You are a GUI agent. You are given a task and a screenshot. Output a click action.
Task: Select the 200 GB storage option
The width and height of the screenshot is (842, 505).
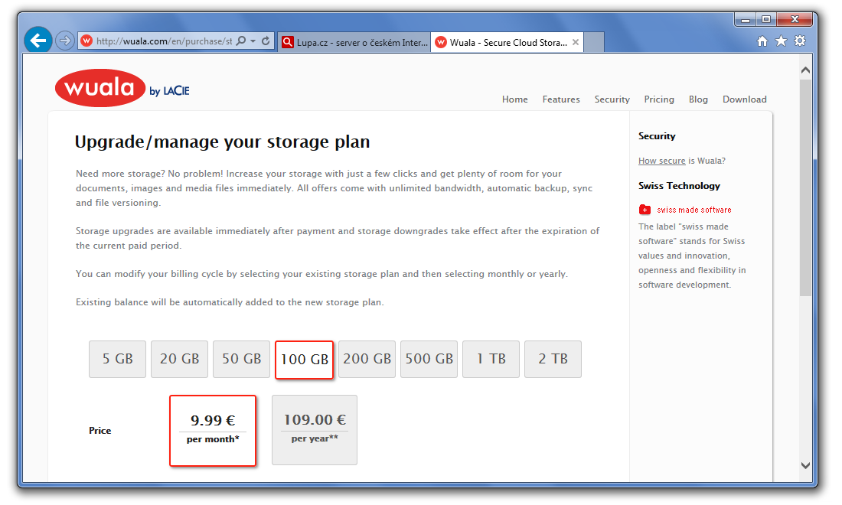[x=367, y=359]
